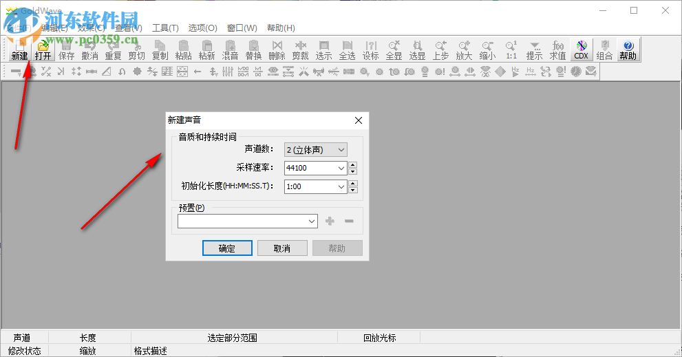Open the 采样速率 sample rate dropdown
Viewport: 682px width, 357px height.
point(341,168)
